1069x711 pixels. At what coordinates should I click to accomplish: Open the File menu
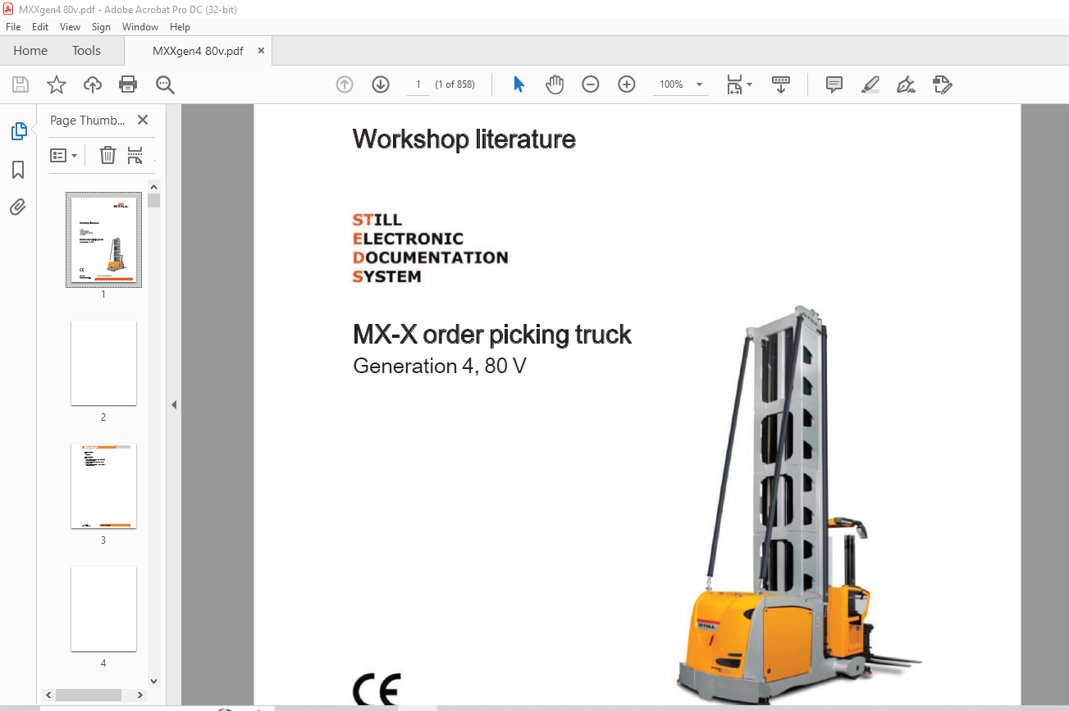13,27
